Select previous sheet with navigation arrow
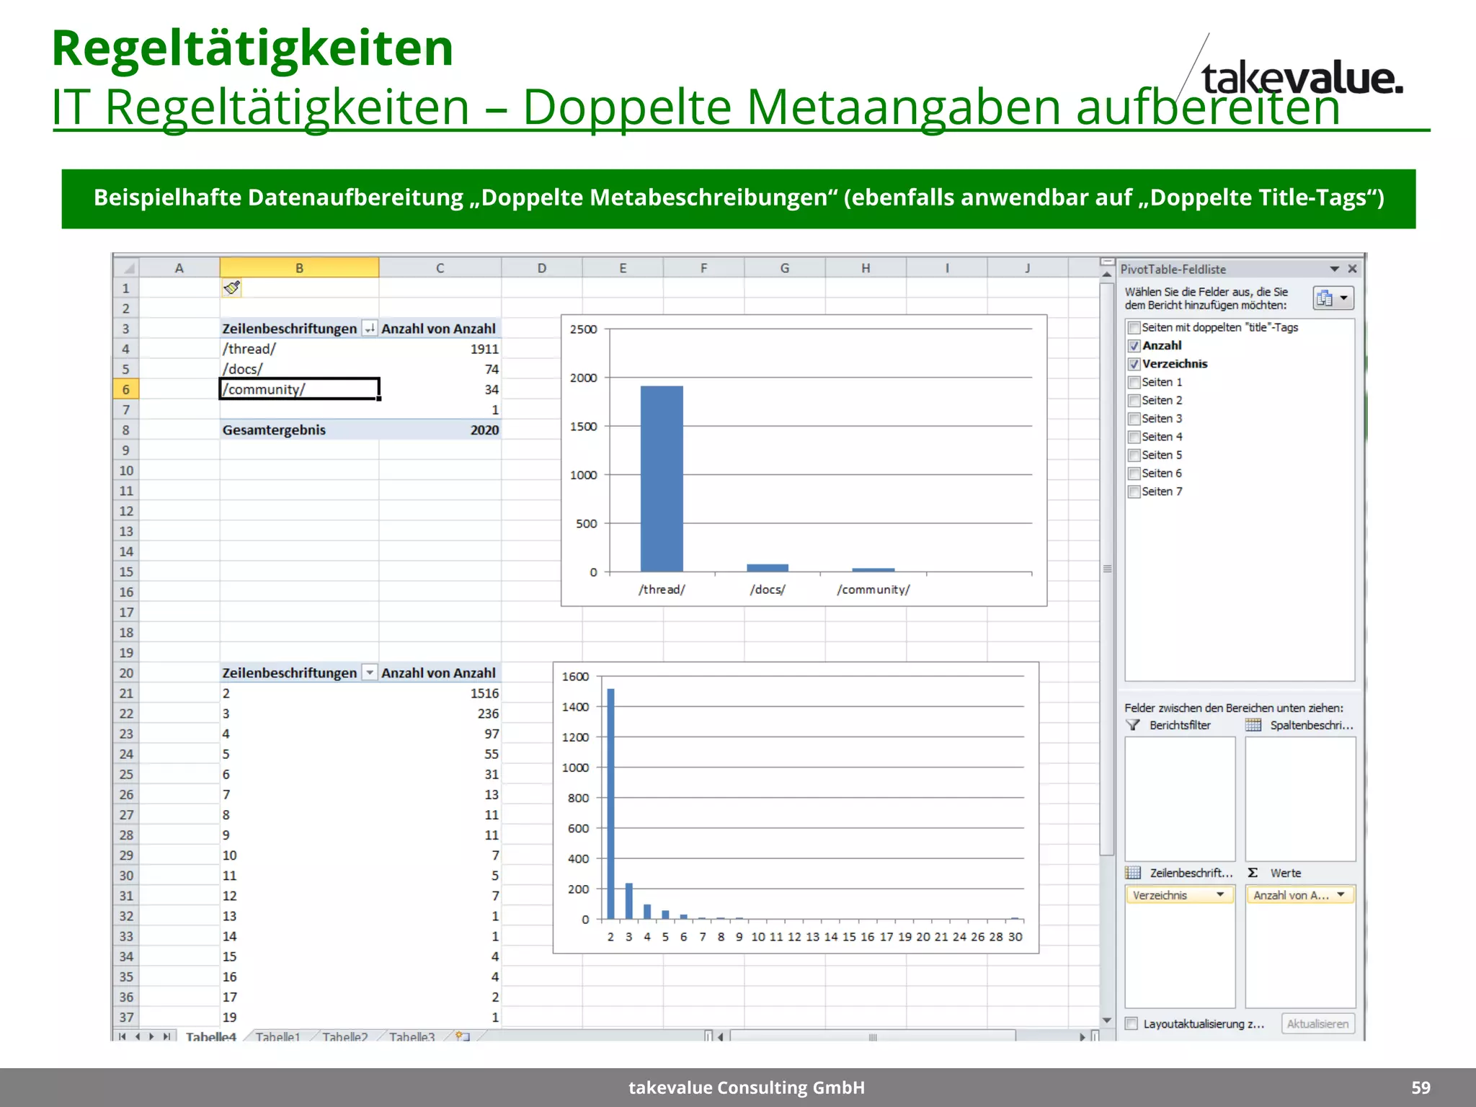The height and width of the screenshot is (1107, 1476). click(x=137, y=1036)
